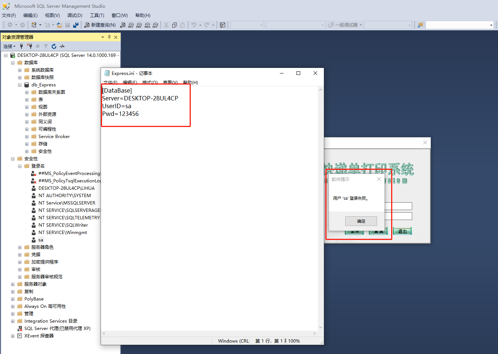
Task: Select DESKTOP-28UL4CP\LIHUA login
Action: coord(67,188)
